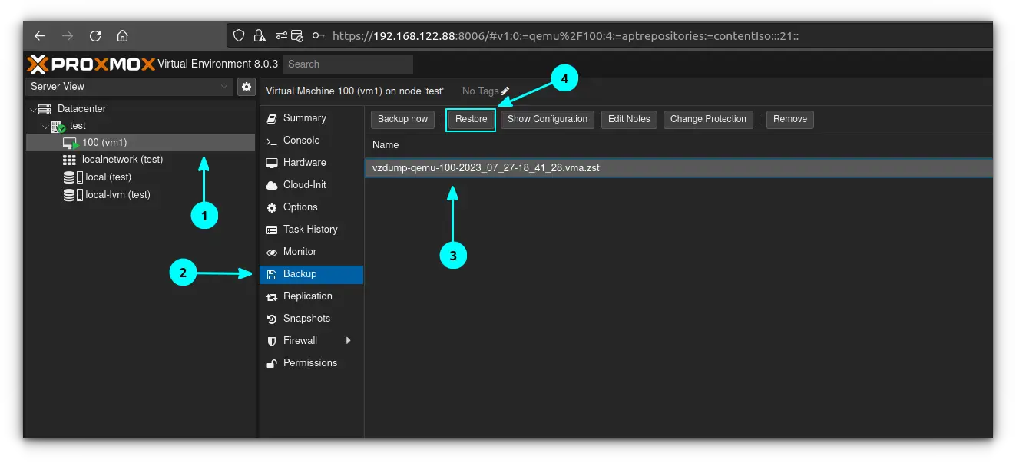Image resolution: width=1016 pixels, height=463 pixels.
Task: Select Datacenter in the resource tree
Action: 81,109
